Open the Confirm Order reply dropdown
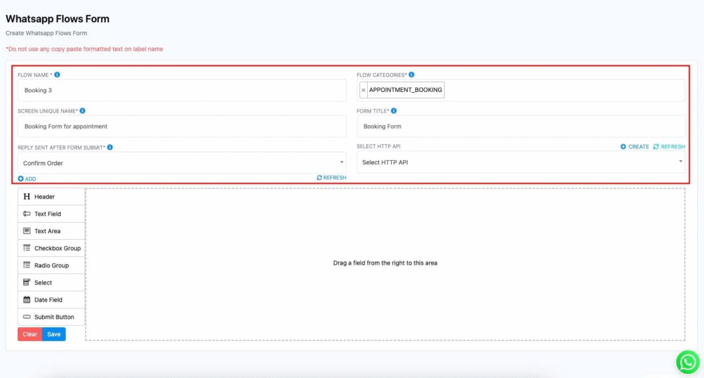The image size is (704, 378). (181, 163)
